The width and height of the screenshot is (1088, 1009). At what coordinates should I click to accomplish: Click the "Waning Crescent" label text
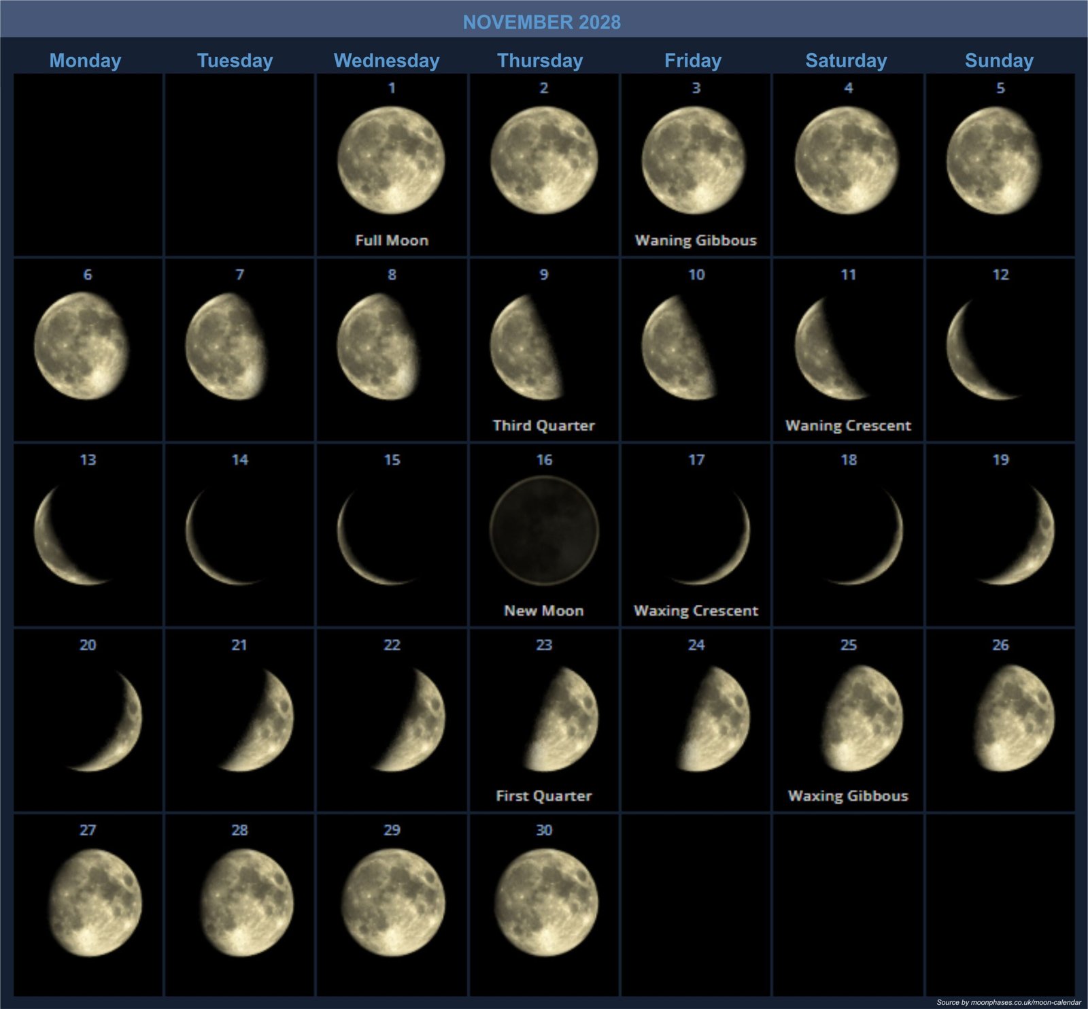click(x=848, y=426)
